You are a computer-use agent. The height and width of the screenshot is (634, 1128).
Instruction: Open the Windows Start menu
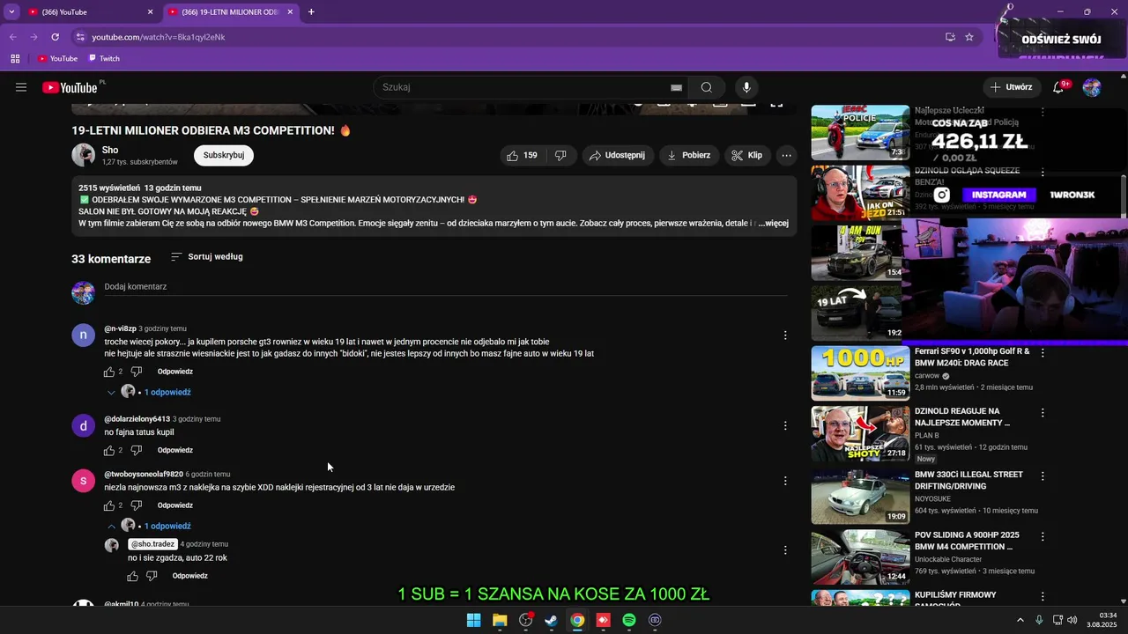pos(473,620)
